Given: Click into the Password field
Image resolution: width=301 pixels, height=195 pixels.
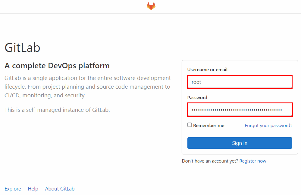Looking at the screenshot, I should [240, 110].
